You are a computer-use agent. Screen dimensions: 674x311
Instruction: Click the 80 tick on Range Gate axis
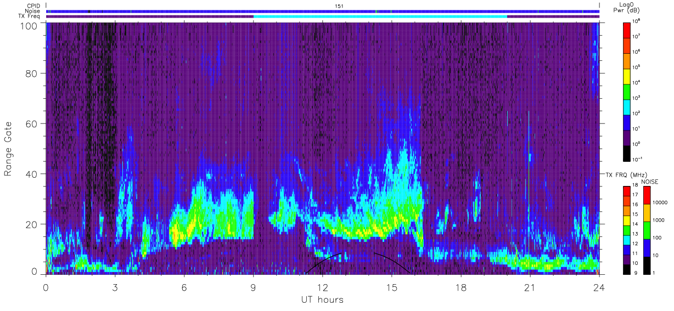(32, 73)
